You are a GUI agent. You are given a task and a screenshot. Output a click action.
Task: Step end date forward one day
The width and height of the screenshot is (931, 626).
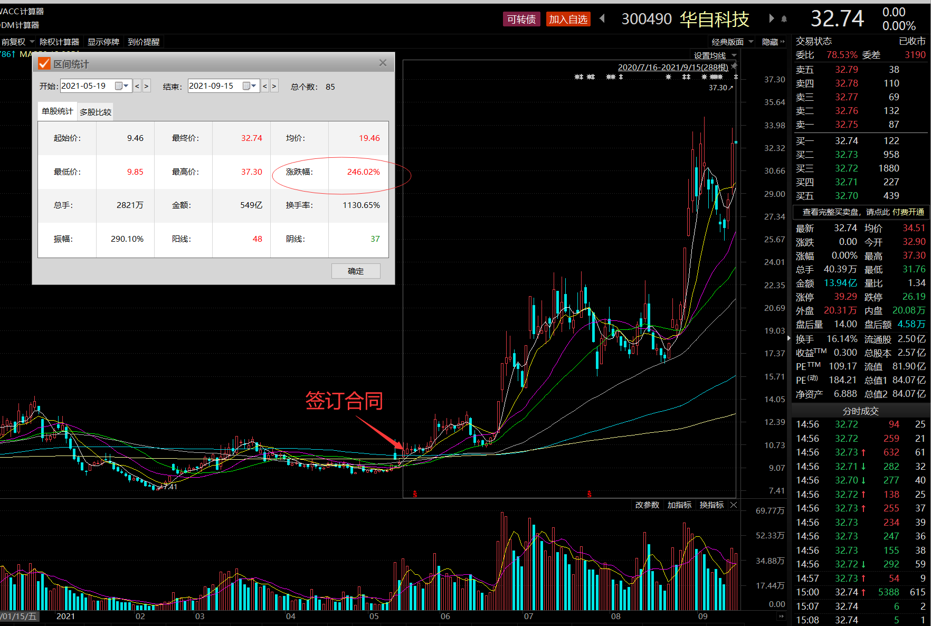274,86
